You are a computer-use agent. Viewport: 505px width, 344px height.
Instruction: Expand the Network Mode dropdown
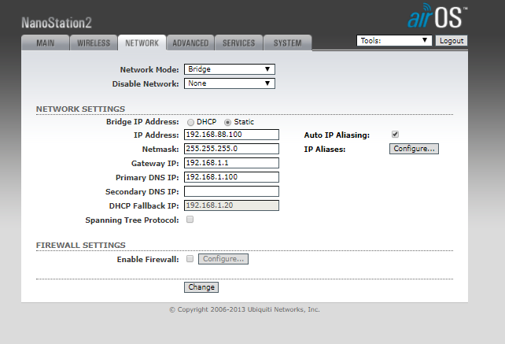tap(229, 69)
